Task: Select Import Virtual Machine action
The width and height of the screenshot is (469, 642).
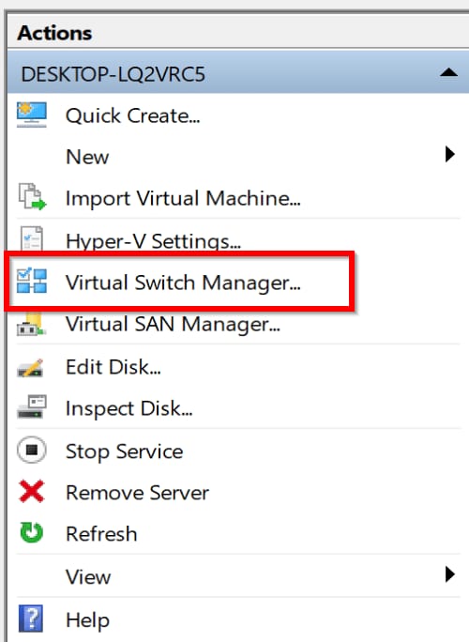Action: (183, 199)
